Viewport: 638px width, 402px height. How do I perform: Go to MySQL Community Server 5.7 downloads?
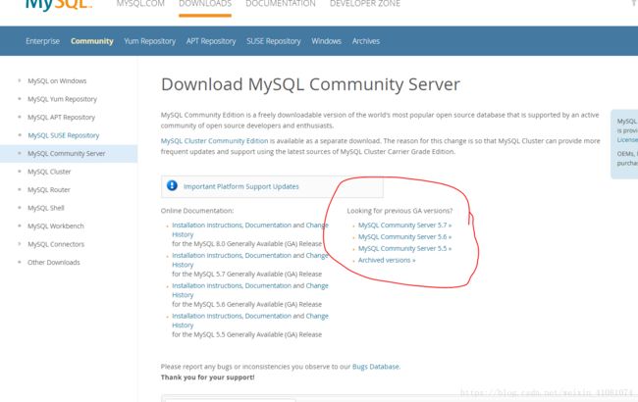[x=404, y=225]
